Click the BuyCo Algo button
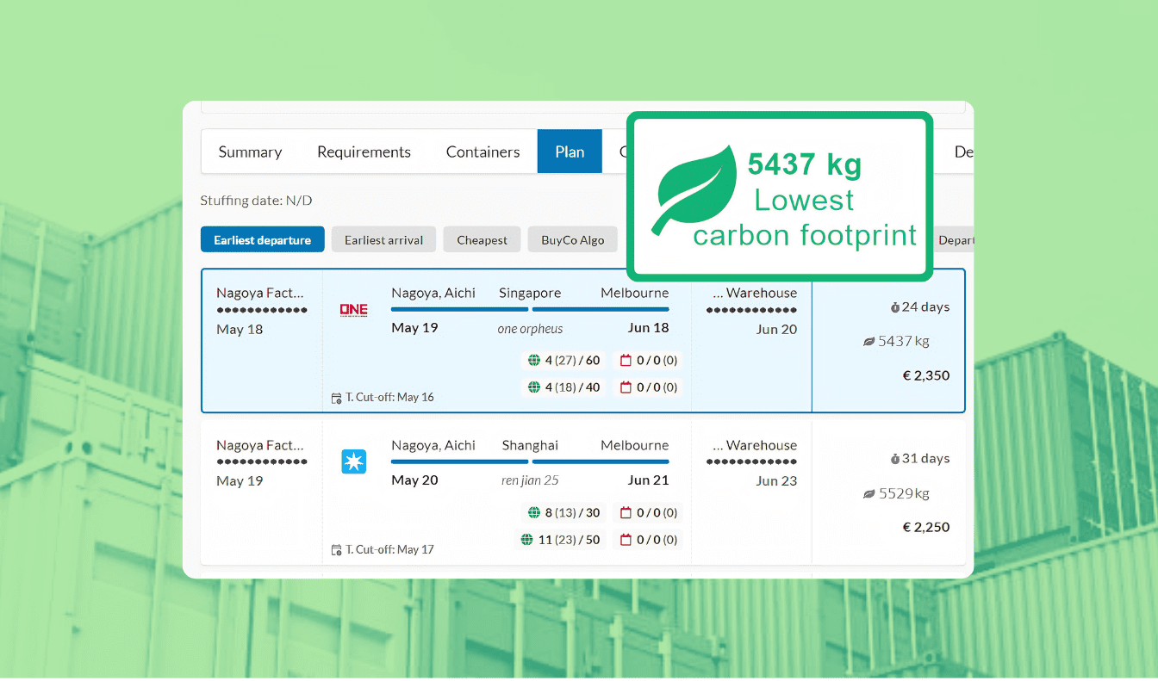The image size is (1158, 681). coord(573,240)
